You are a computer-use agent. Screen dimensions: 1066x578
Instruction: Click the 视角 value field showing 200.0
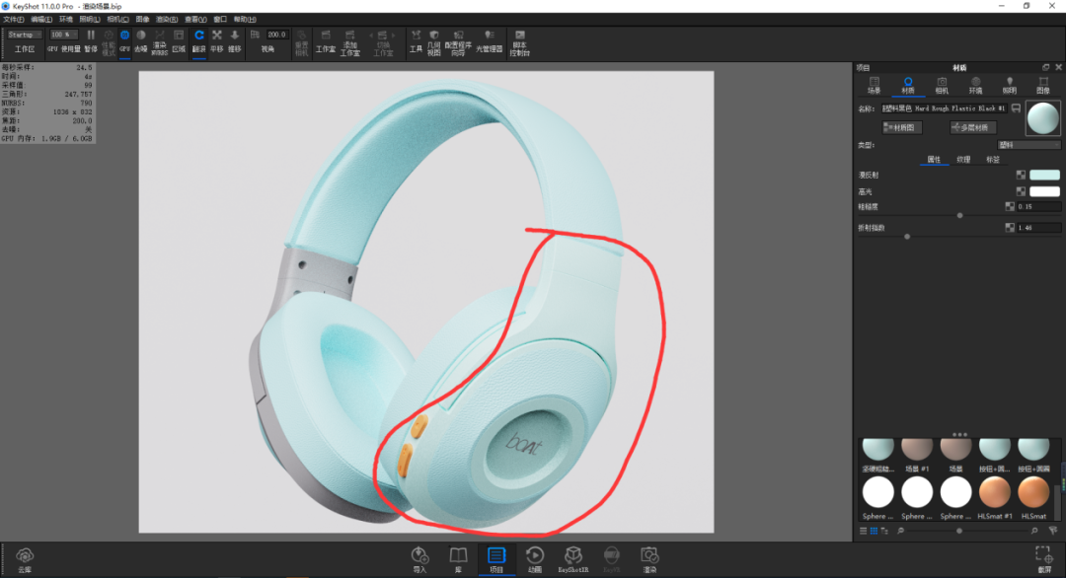pyautogui.click(x=276, y=35)
